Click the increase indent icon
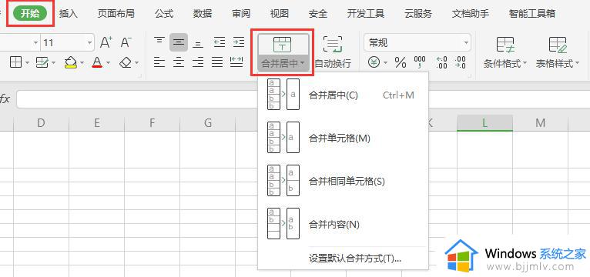 click(x=239, y=42)
